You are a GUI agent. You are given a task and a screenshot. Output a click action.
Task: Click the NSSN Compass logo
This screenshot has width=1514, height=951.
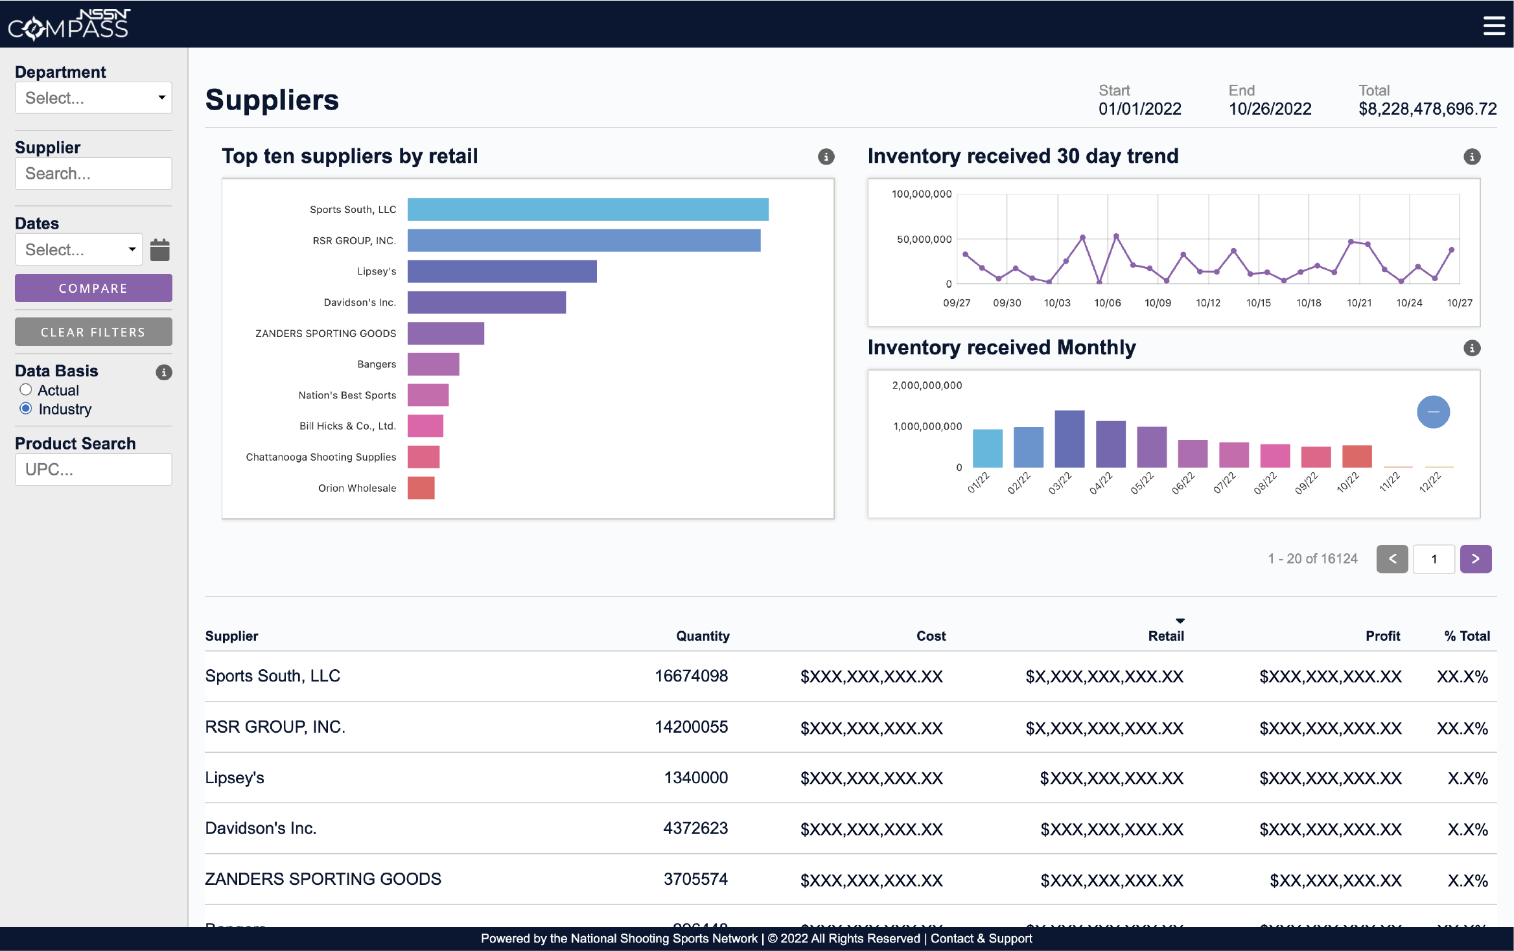click(69, 25)
